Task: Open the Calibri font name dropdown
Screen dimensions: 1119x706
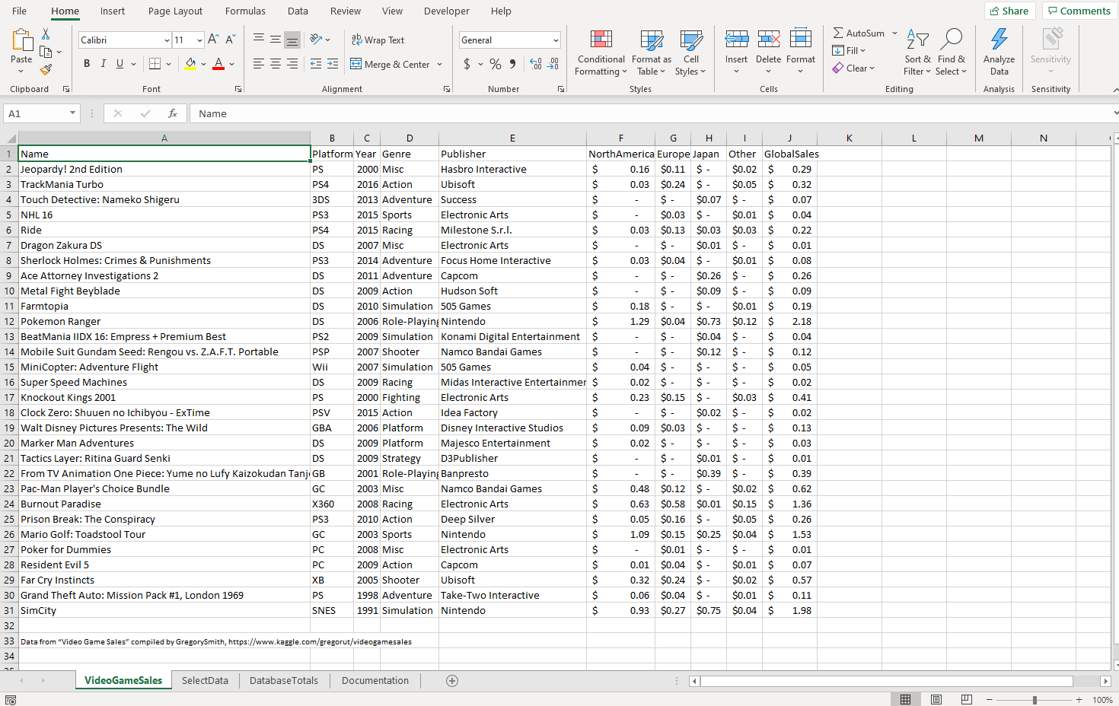Action: pos(167,40)
